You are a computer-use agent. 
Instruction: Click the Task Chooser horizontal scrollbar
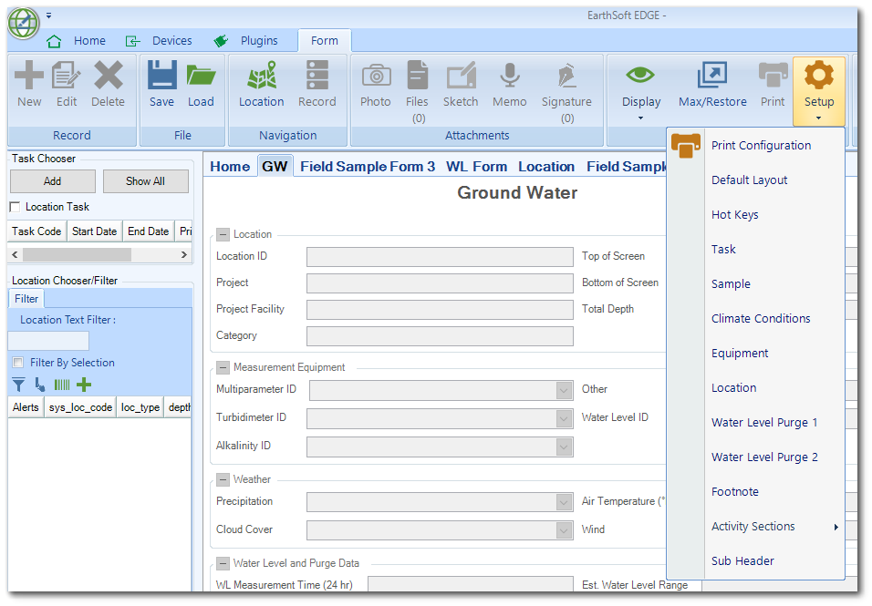[77, 255]
